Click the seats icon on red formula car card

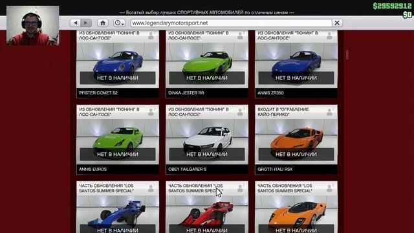click(240, 188)
